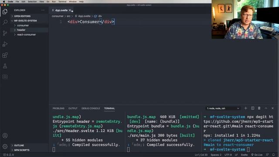Select the App.svelte editor tab

click(x=61, y=10)
